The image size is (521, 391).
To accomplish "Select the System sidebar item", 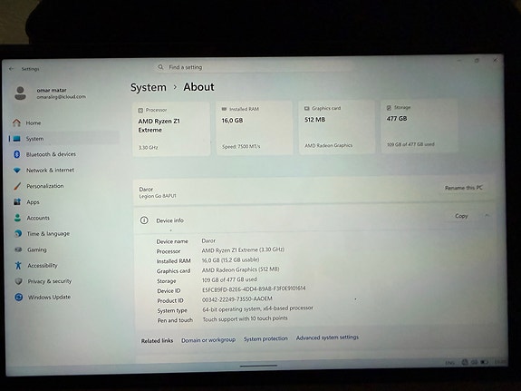I will (x=64, y=139).
